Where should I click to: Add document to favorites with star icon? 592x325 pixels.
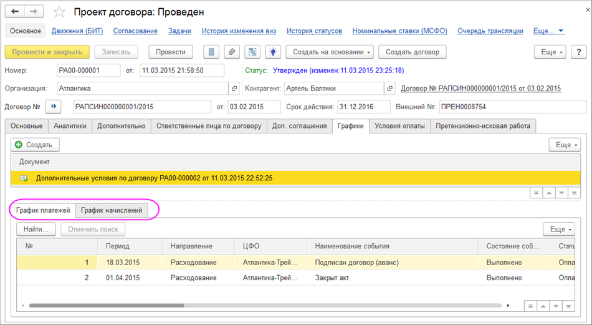tap(59, 12)
